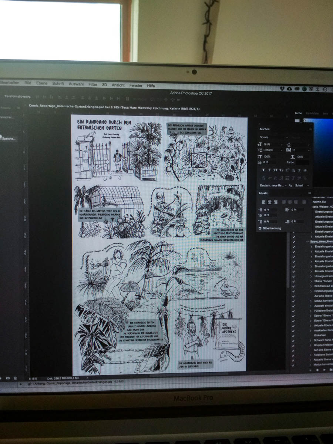Toggle the Silbentrennung checkbox

[260, 228]
